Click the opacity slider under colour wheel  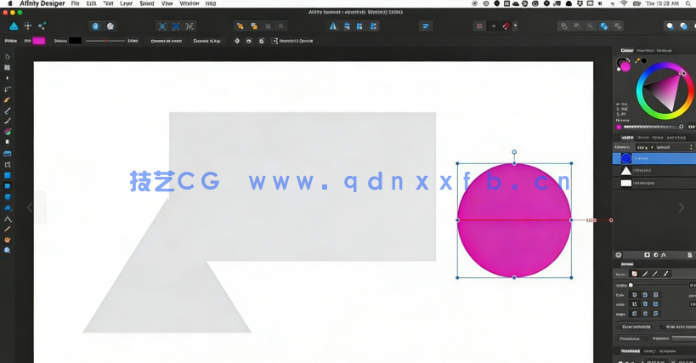pos(653,127)
